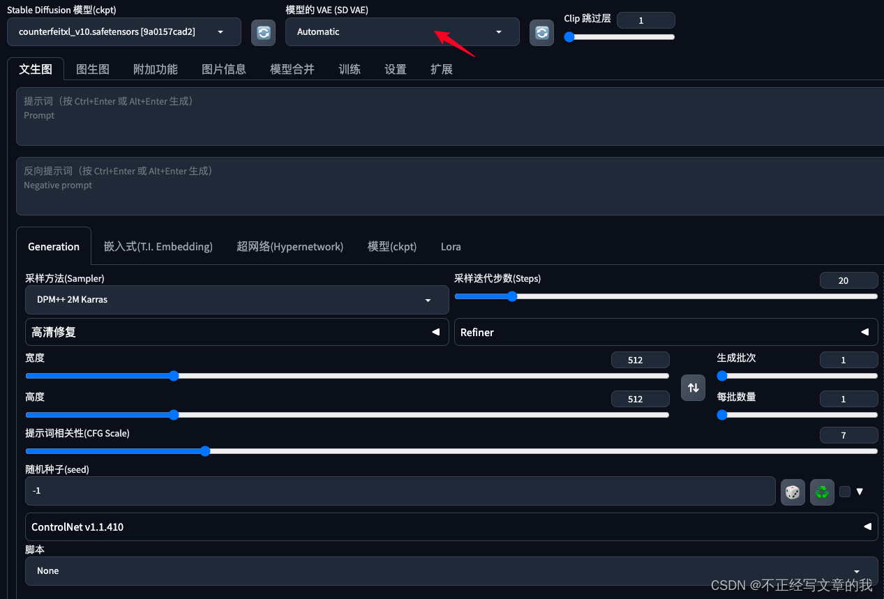Expand the Refiner section
884x599 pixels.
tap(666, 333)
